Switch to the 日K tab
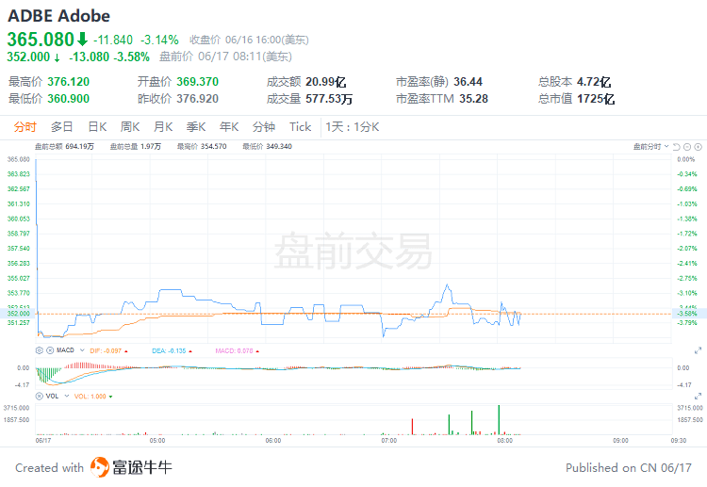707x487 pixels. [x=97, y=126]
